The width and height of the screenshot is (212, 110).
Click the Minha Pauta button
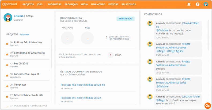pos(126,19)
